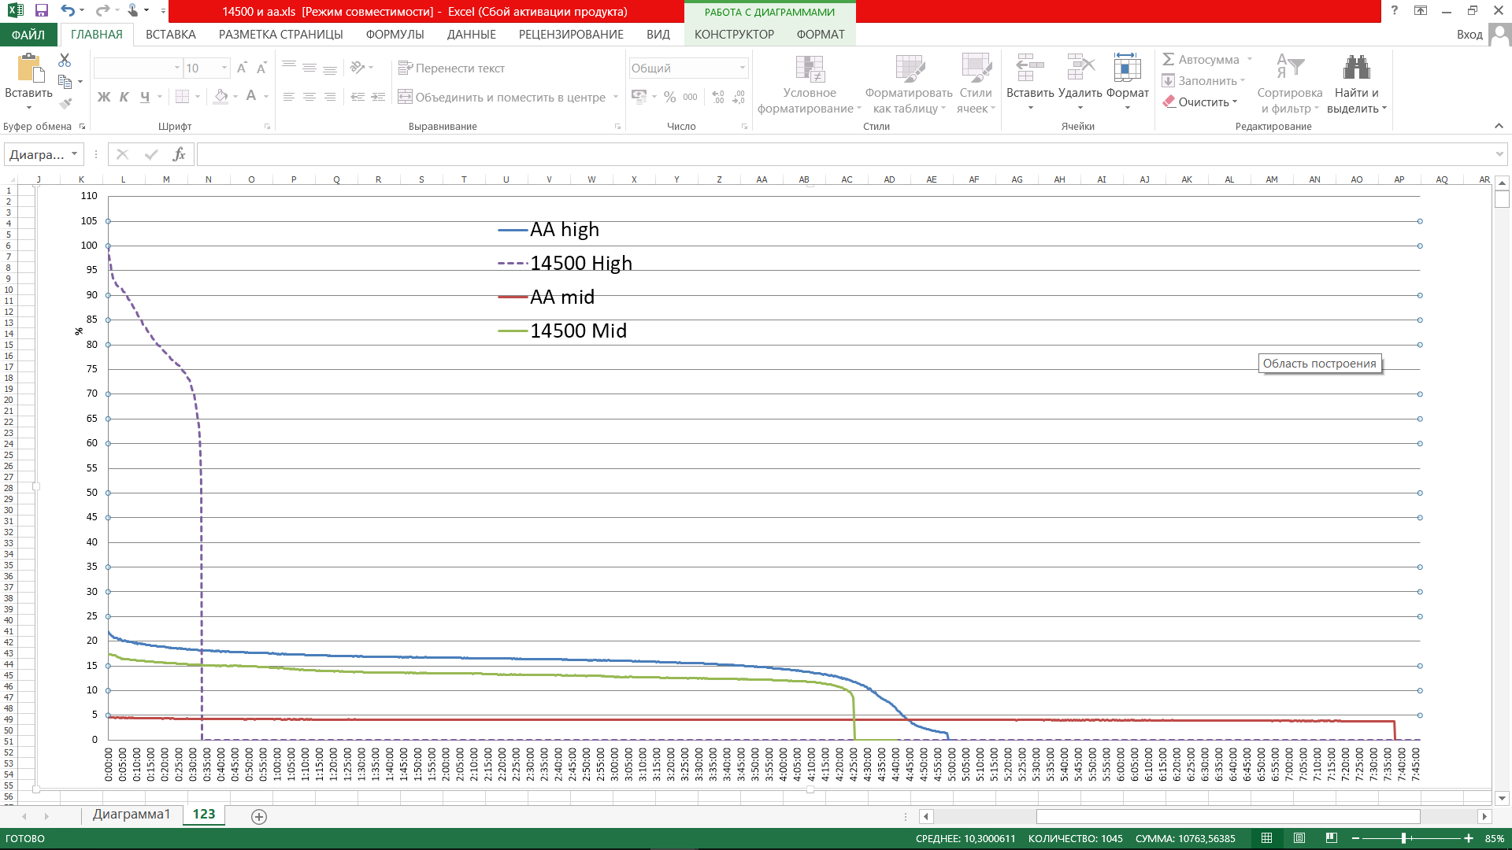Switch to the ВСТАВКА tab
The width and height of the screenshot is (1512, 850).
pos(171,35)
